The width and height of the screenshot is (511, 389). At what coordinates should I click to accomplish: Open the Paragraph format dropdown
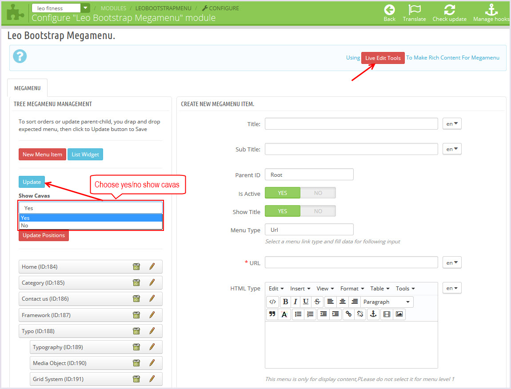click(387, 302)
